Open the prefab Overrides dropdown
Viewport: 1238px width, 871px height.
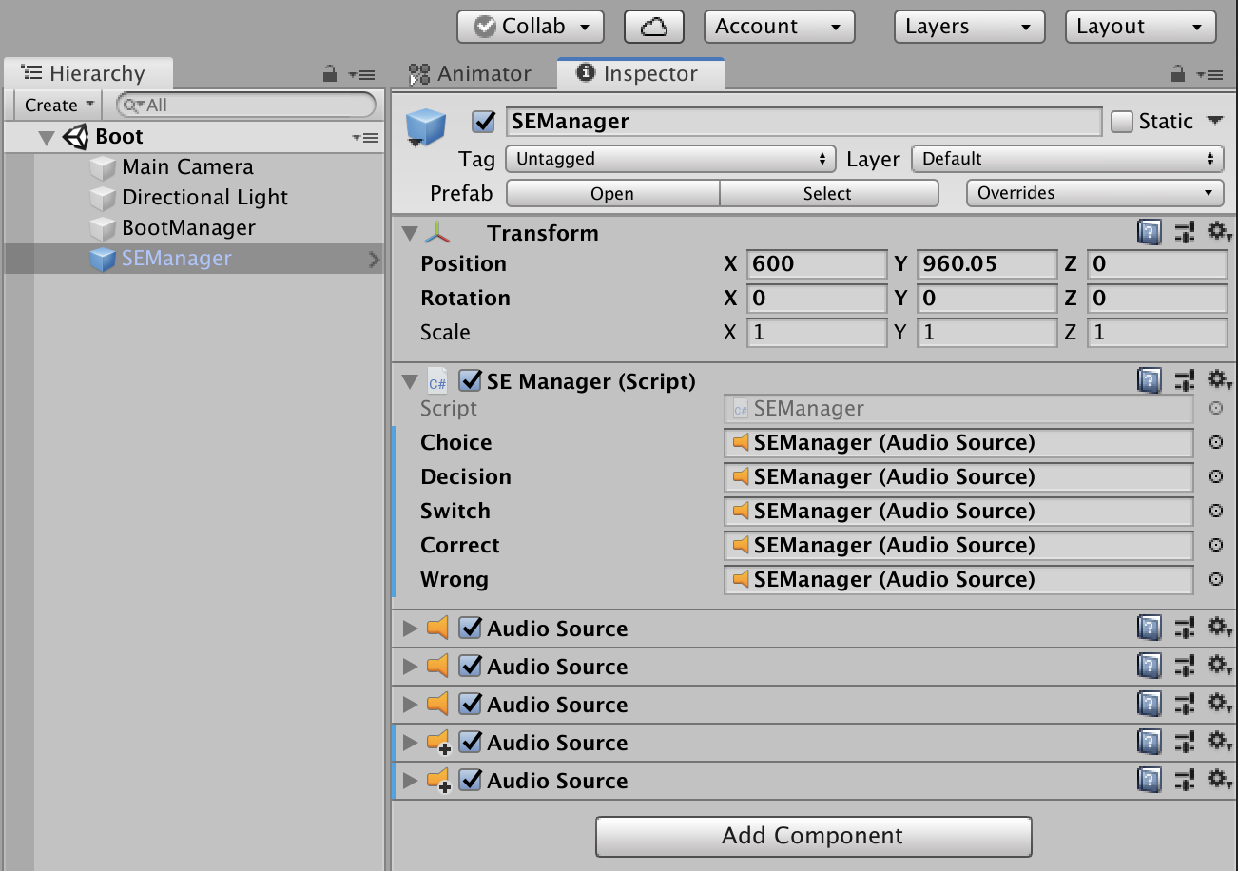click(x=1094, y=193)
